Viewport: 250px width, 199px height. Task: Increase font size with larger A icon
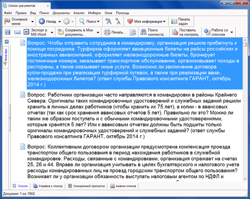pyautogui.click(x=108, y=22)
